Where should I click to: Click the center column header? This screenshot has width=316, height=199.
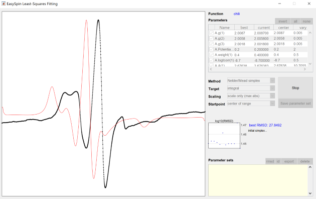tap(283, 28)
